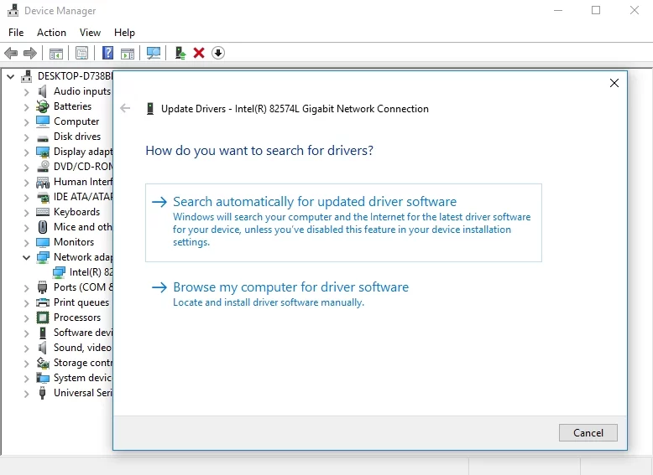This screenshot has width=653, height=475.
Task: Expand the Processors category
Action: pos(26,318)
